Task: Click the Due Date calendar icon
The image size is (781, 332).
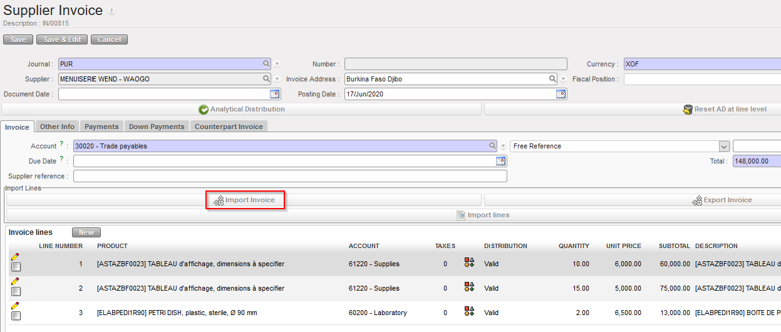Action: pyautogui.click(x=500, y=161)
